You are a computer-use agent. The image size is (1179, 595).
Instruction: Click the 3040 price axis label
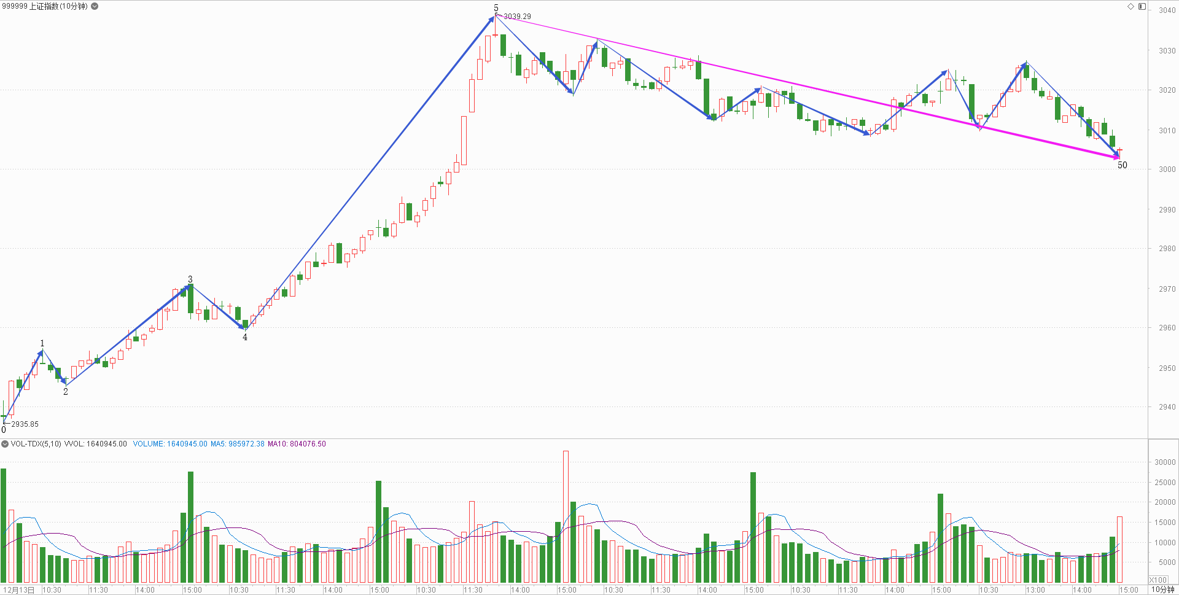pyautogui.click(x=1167, y=10)
